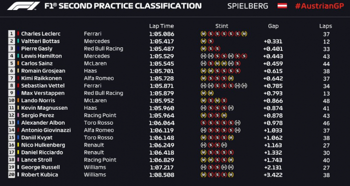Click Charles Leclerc's first medium tyre icon

[x=203, y=34]
